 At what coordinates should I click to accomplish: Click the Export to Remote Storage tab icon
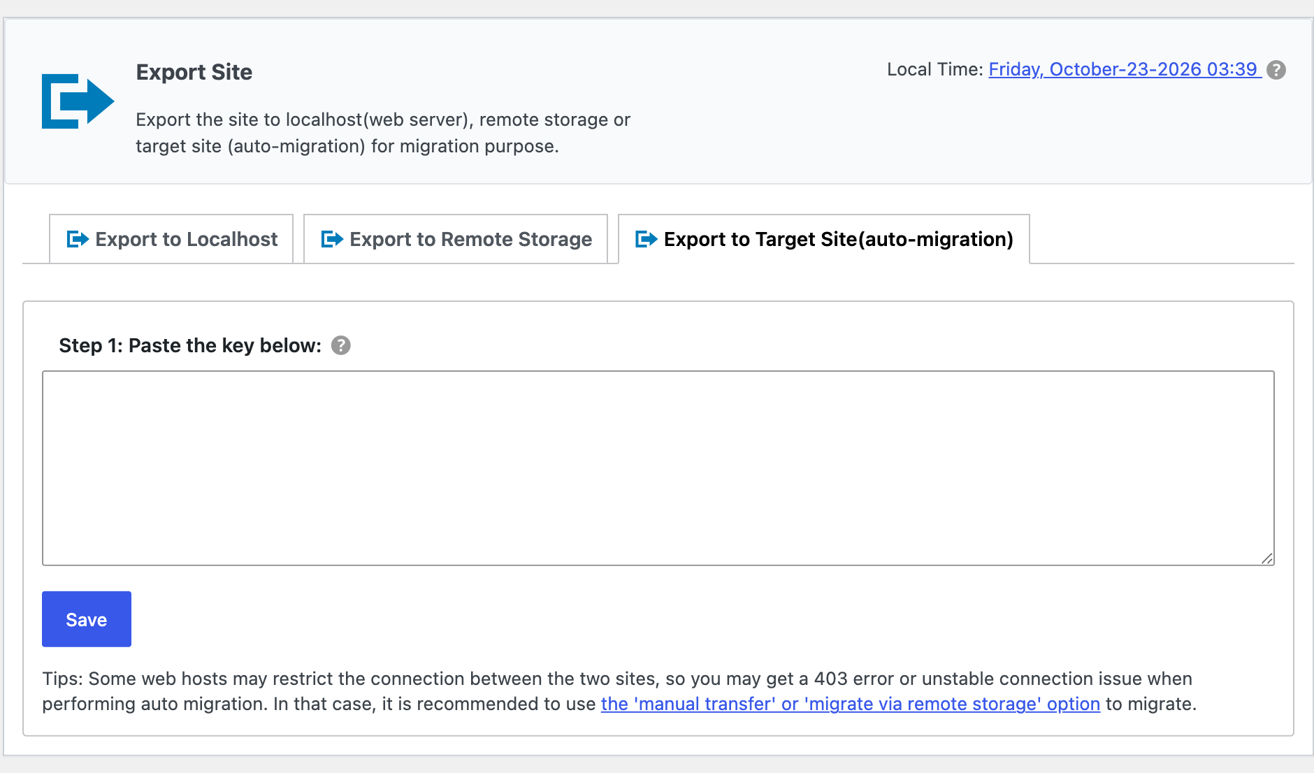pos(332,239)
